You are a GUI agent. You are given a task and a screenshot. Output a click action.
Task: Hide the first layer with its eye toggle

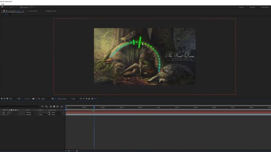(x=4, y=112)
